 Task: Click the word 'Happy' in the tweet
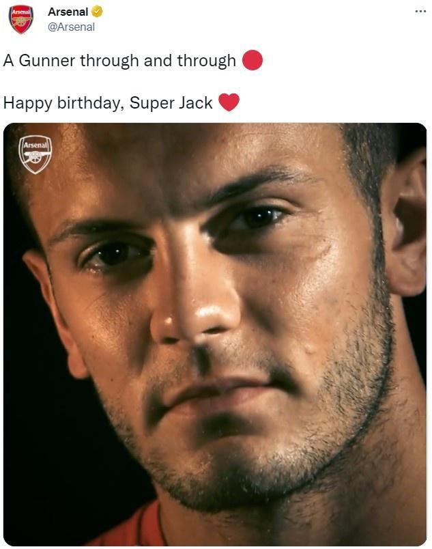[26, 103]
